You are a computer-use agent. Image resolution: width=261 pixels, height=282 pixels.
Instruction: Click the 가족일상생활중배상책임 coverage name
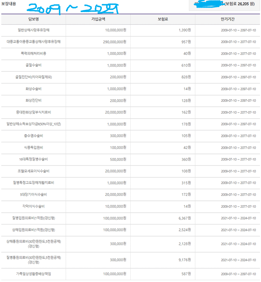pos(33,274)
